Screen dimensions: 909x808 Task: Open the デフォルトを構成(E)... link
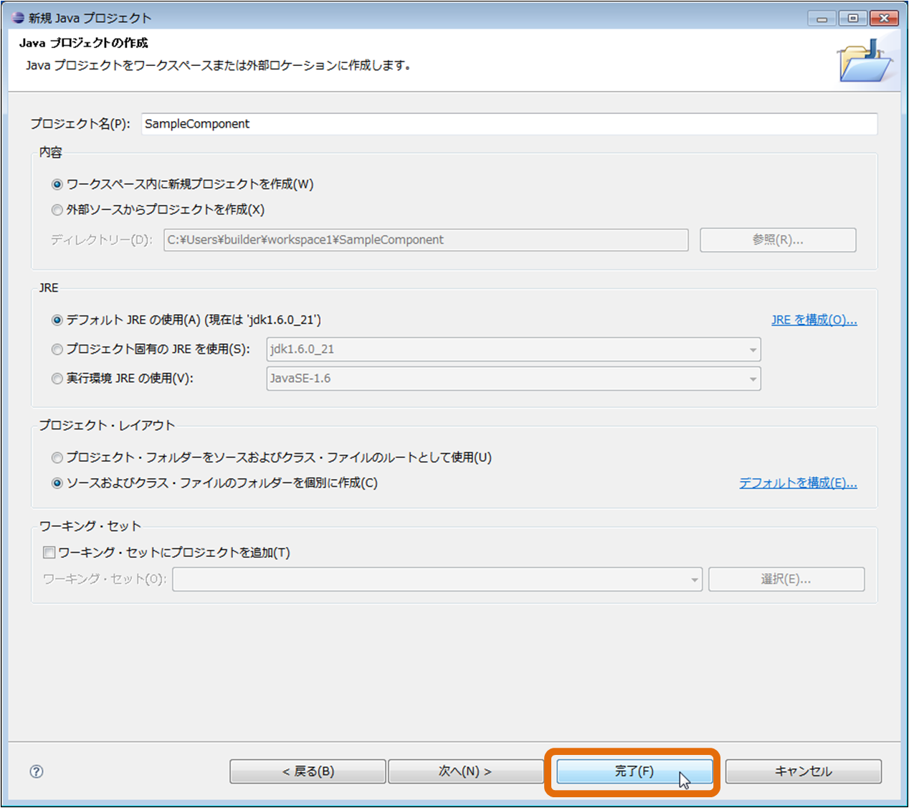point(798,483)
